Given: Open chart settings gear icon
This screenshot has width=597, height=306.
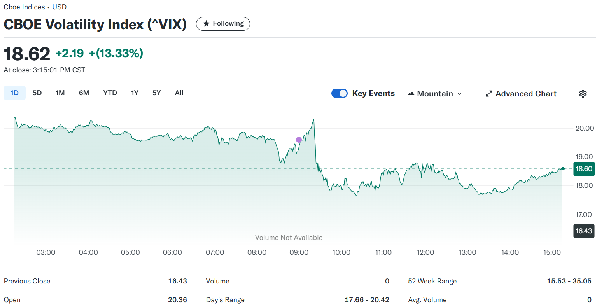Looking at the screenshot, I should click(x=583, y=94).
